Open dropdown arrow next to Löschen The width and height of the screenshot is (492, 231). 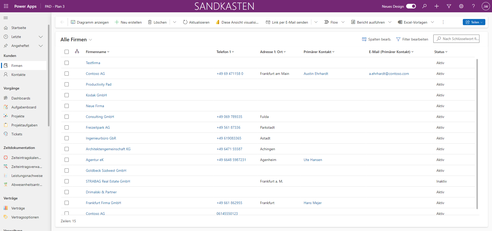tap(175, 22)
